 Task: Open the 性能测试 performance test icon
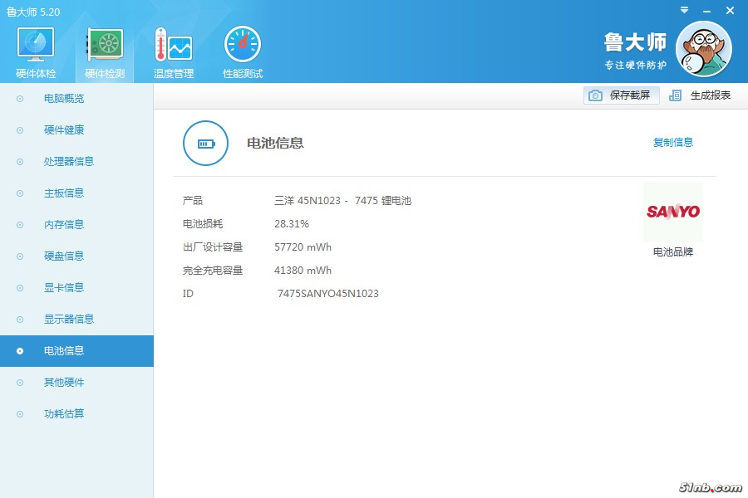[x=243, y=46]
